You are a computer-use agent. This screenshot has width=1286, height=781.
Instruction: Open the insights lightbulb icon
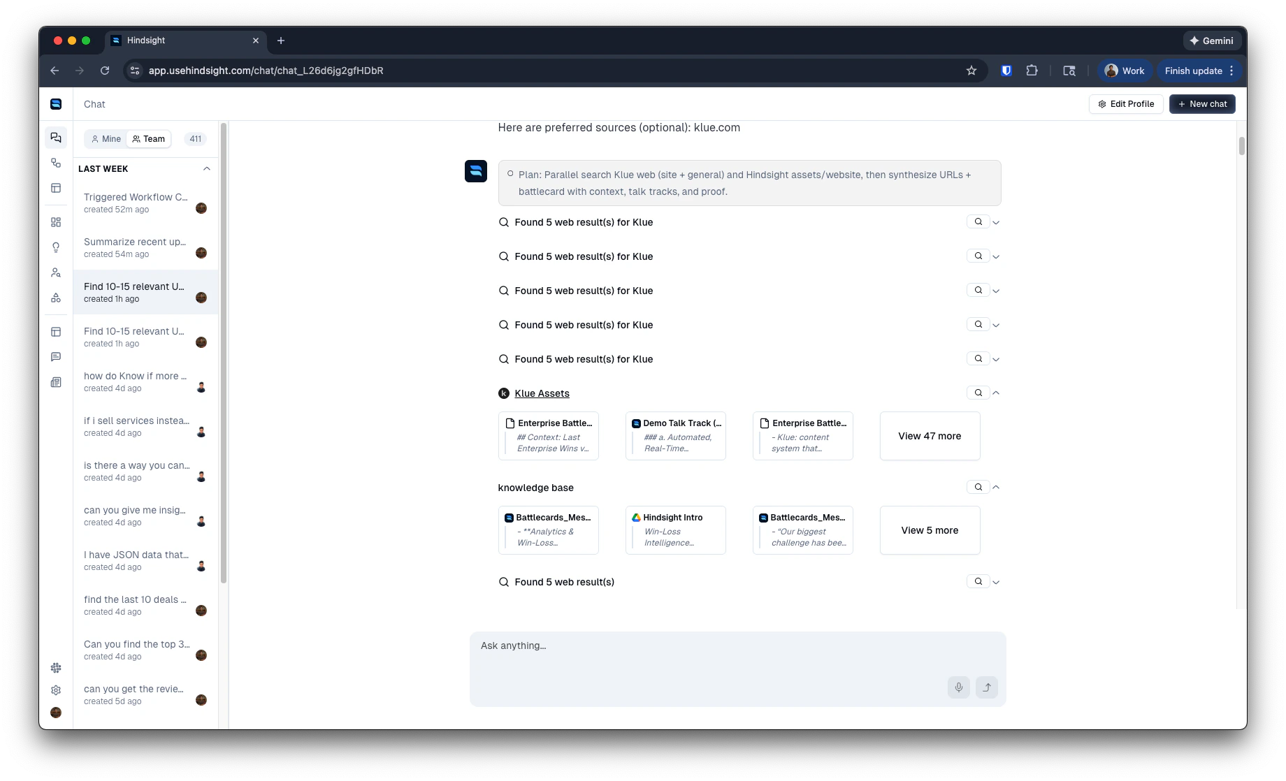click(x=56, y=247)
